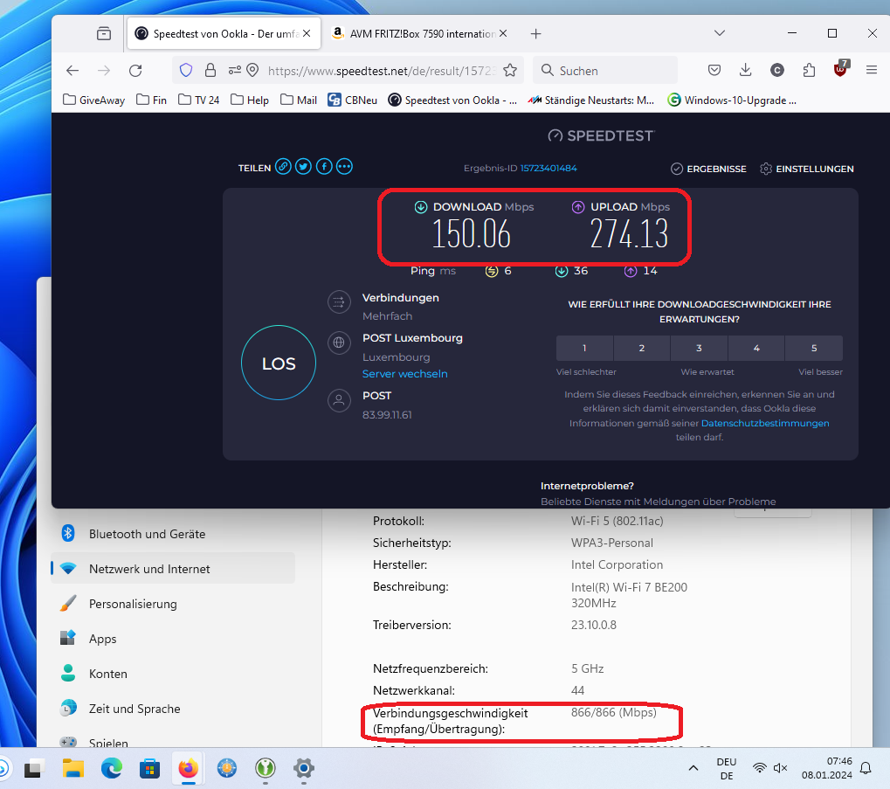Open the notification bell
The width and height of the screenshot is (890, 789).
[x=866, y=768]
